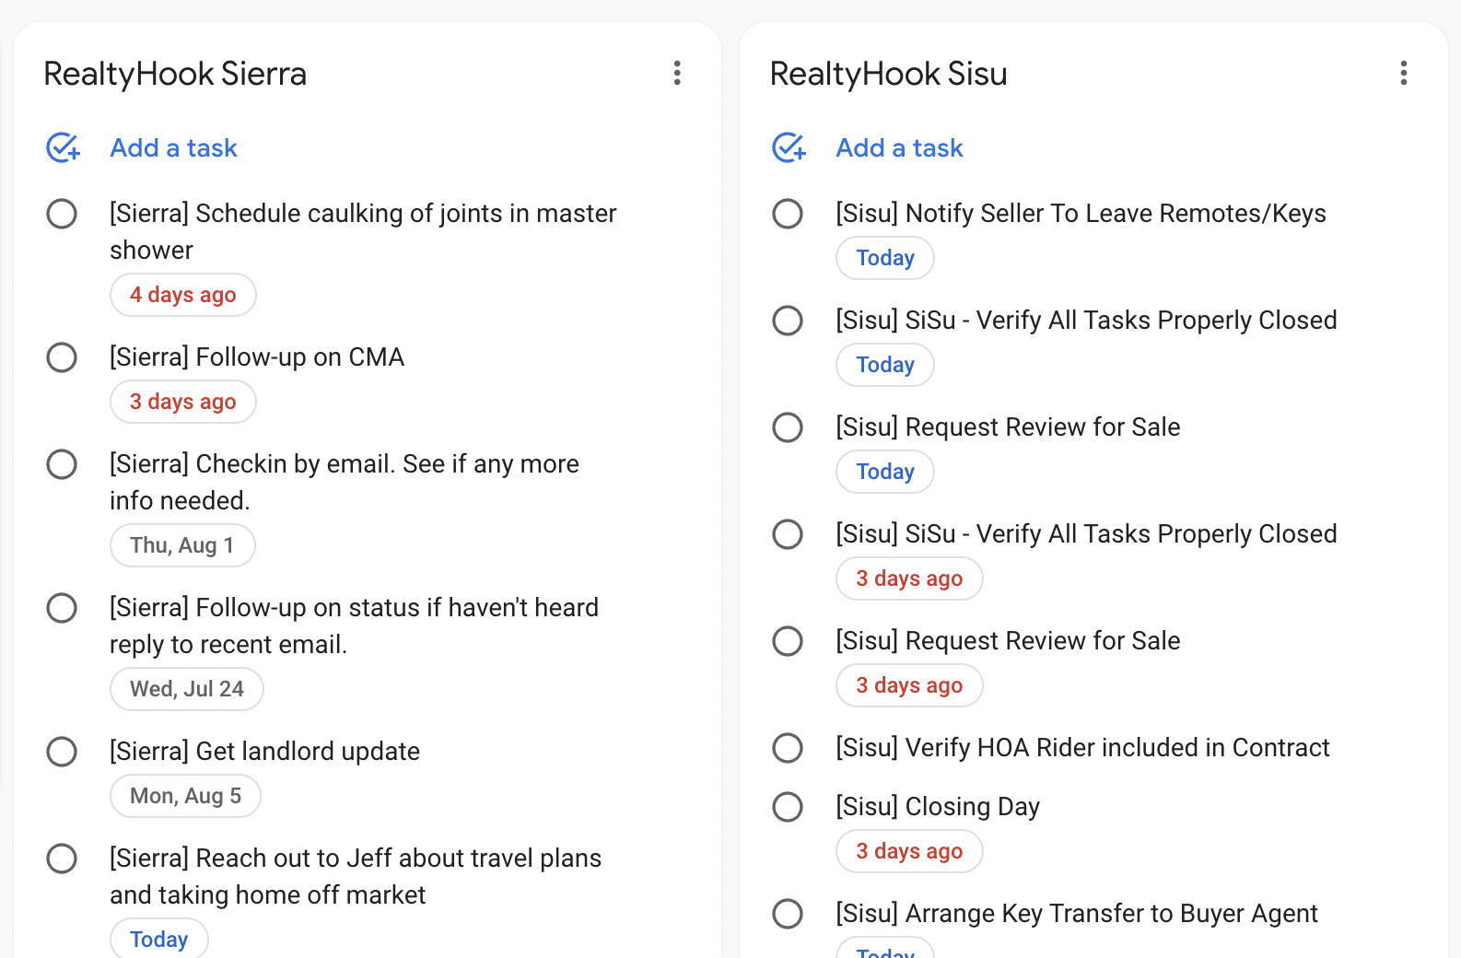Click 'Today' chip under Notify Seller task
The height and width of the screenshot is (958, 1461).
click(885, 258)
